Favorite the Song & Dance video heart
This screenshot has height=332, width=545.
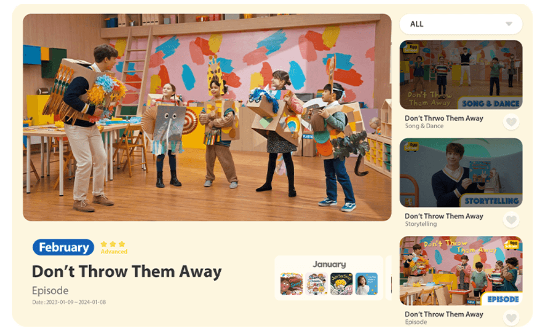pos(511,122)
